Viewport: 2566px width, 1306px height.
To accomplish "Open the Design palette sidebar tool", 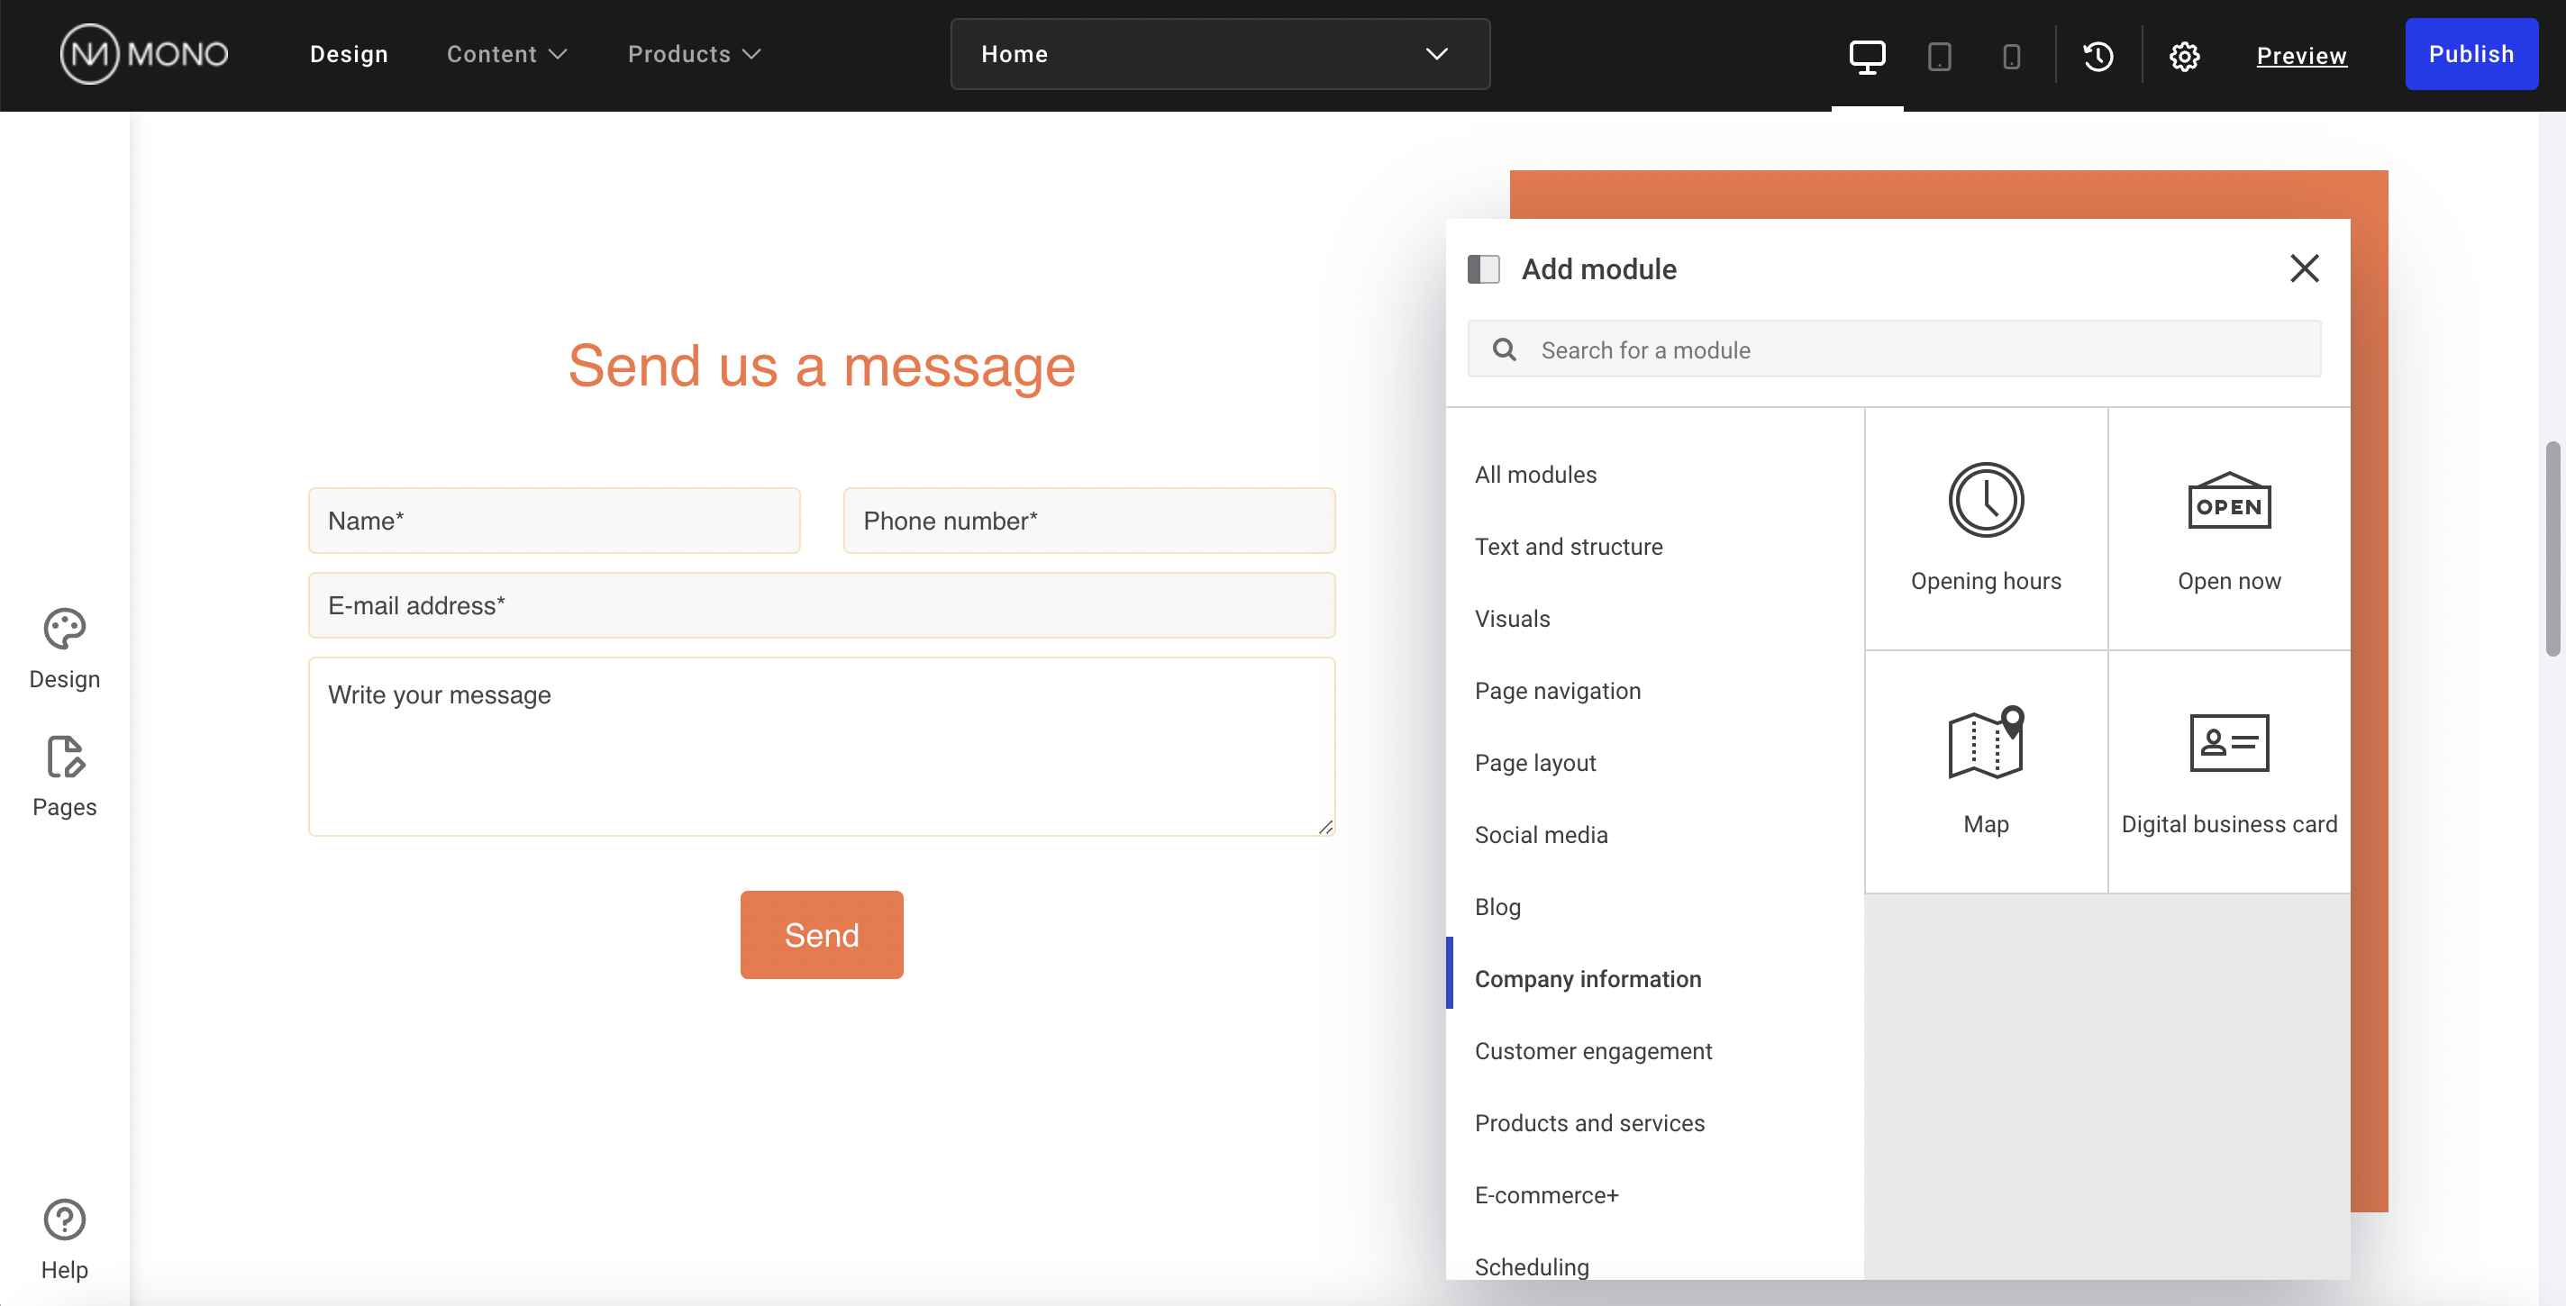I will pyautogui.click(x=65, y=649).
